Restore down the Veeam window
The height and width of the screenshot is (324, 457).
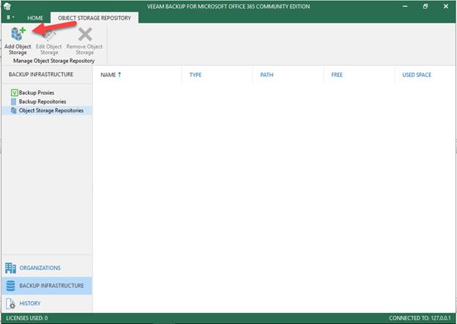pos(426,6)
